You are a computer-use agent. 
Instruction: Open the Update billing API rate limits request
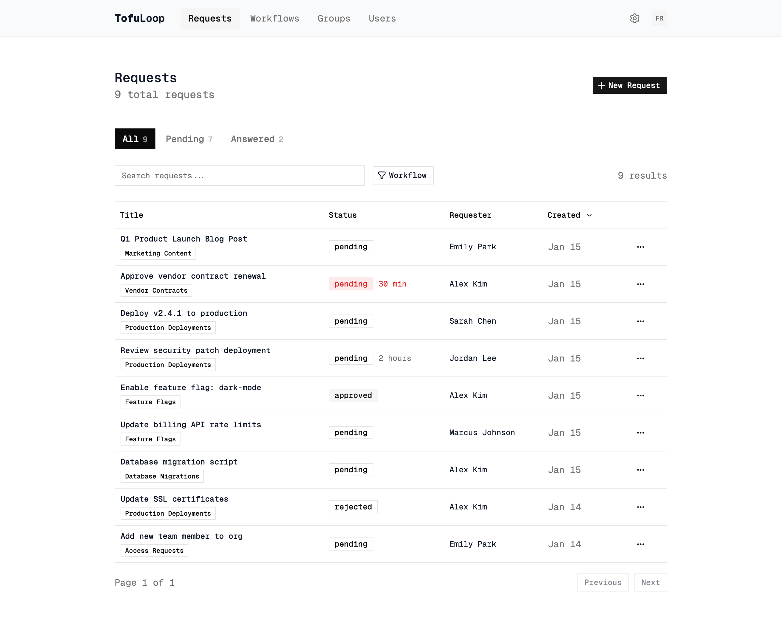(x=191, y=425)
